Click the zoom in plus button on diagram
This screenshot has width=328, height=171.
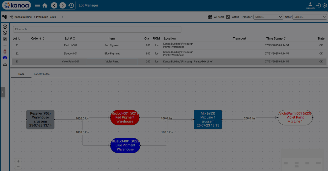tap(18, 161)
